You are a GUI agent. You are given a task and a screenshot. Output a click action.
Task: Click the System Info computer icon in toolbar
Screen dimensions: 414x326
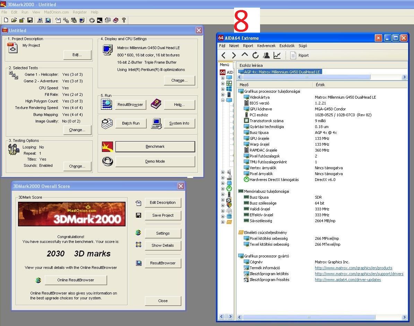tap(40, 20)
